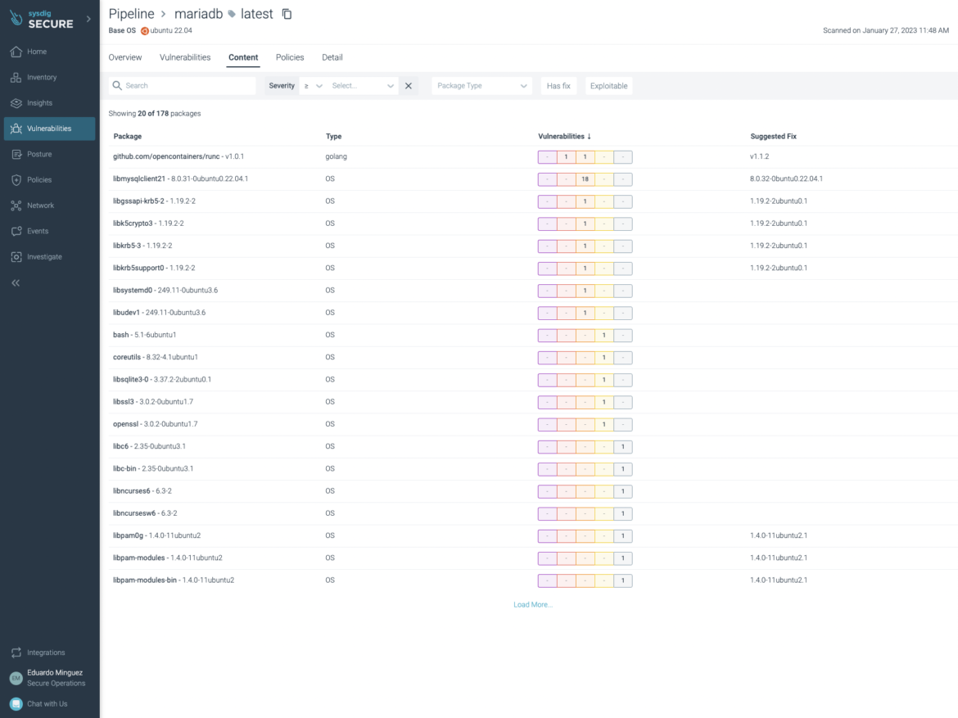Expand product switcher arrow next to SECURE
Screen dimensions: 958x718
pyautogui.click(x=88, y=19)
